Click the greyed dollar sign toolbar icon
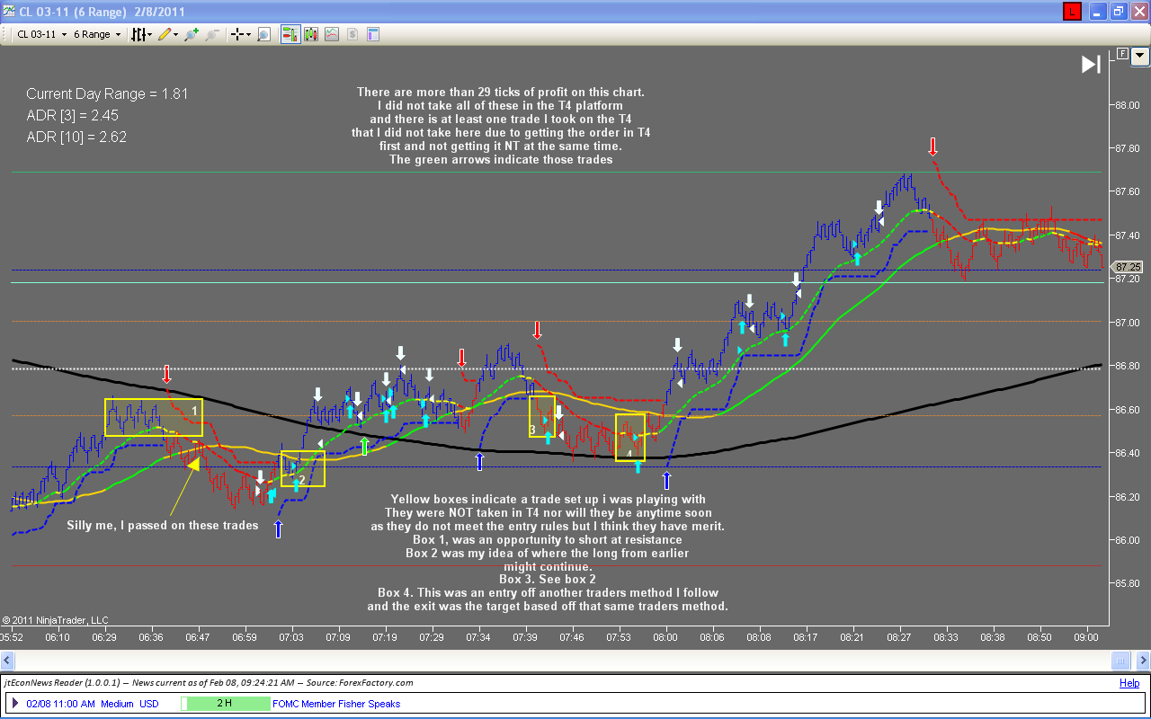 tap(352, 34)
